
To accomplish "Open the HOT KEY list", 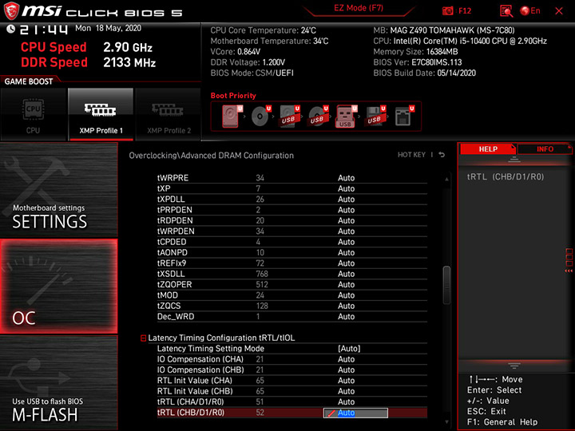I will 411,155.
